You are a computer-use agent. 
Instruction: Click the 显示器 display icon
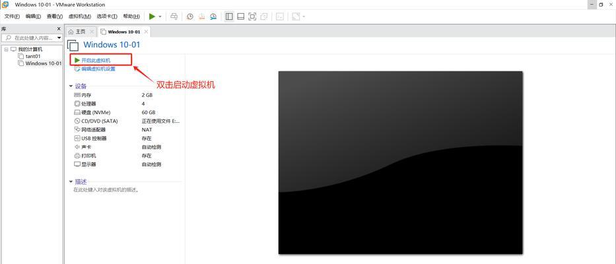click(x=77, y=164)
